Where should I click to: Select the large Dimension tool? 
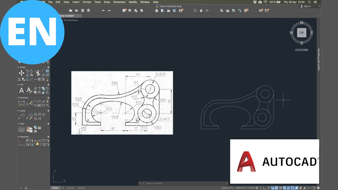coord(21,103)
